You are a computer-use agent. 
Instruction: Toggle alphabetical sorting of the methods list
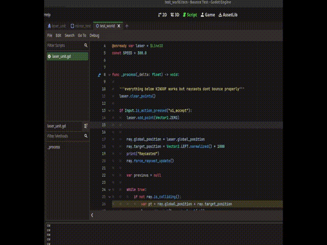[x=86, y=126]
